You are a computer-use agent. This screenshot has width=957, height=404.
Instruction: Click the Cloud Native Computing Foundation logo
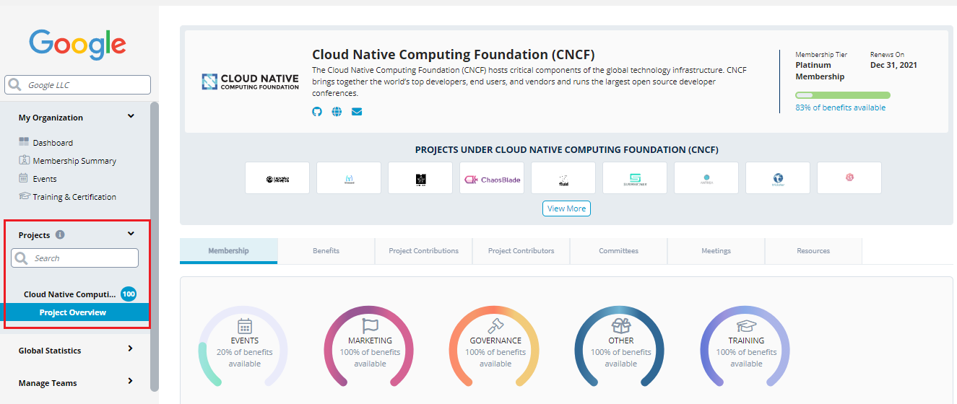tap(250, 82)
